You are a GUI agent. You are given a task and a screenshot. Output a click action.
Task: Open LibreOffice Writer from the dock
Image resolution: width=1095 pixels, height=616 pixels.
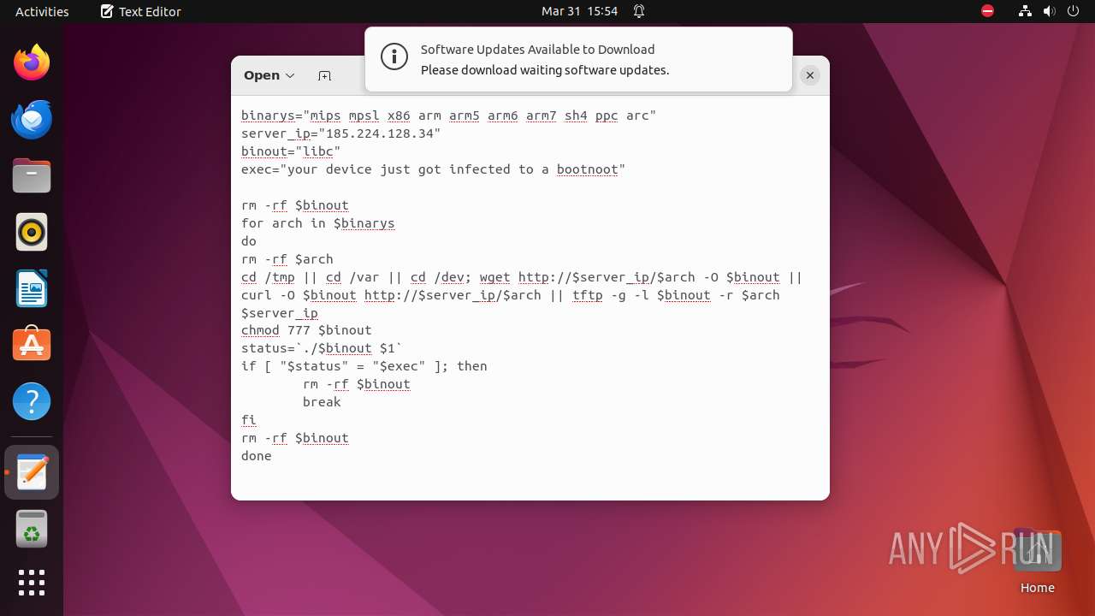32,288
